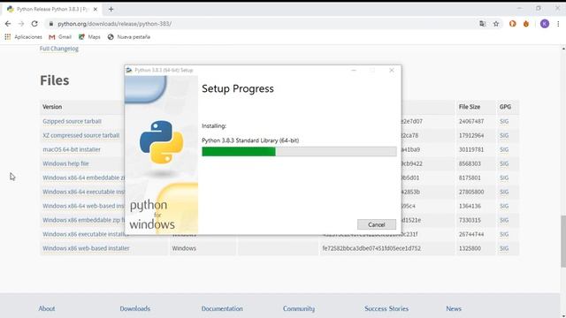Download macOS 64-bit installer
The image size is (566, 318).
point(72,149)
